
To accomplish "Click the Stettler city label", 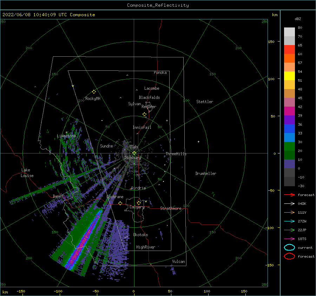I will pos(205,102).
